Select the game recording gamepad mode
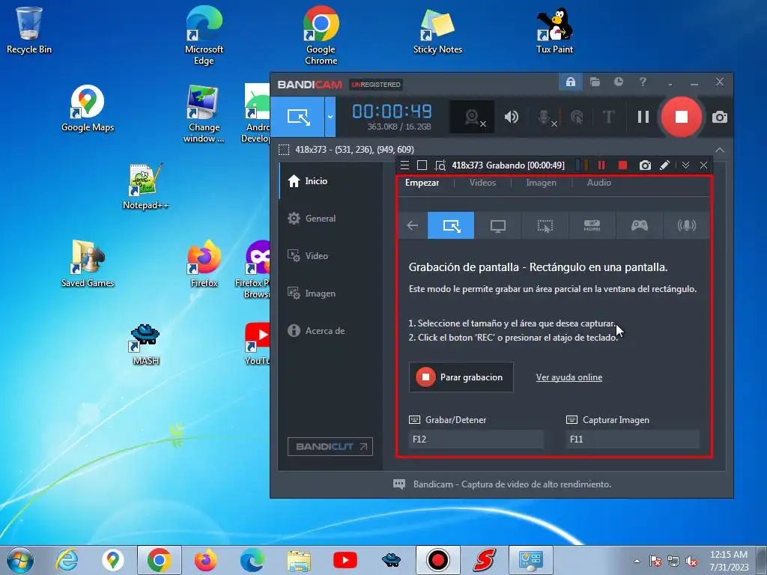 pos(640,225)
